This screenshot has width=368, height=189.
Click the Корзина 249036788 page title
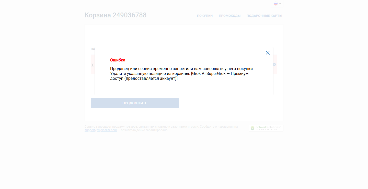pos(116,15)
